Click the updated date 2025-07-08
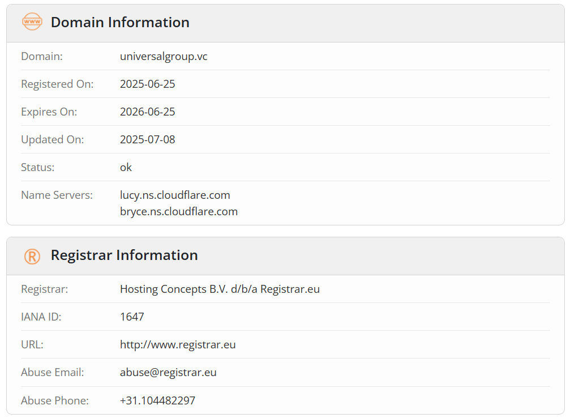571x418 pixels. click(148, 139)
